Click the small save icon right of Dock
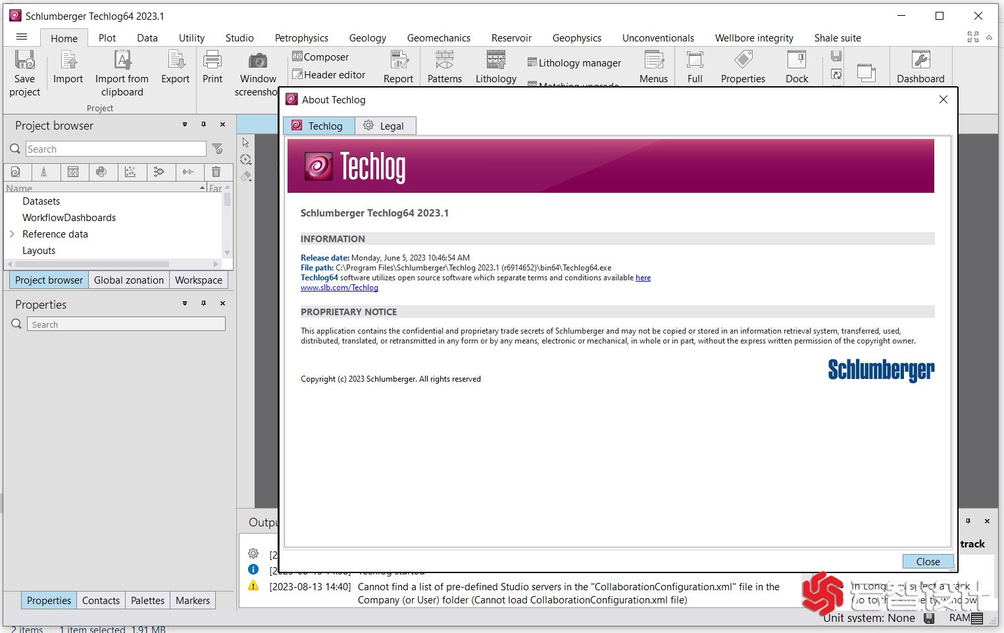 click(836, 56)
